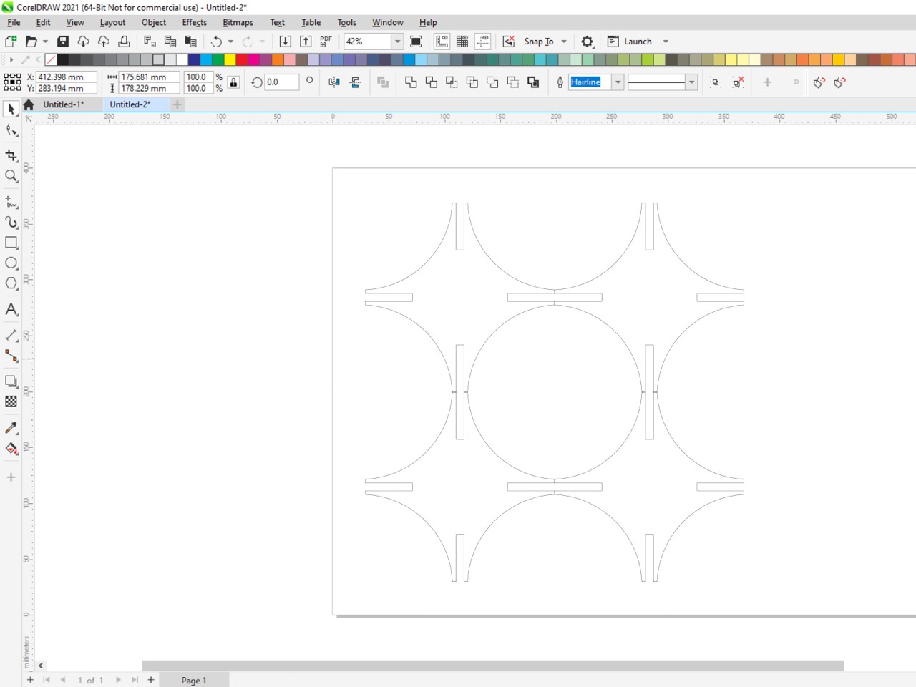Select the Ellipse tool
Viewport: 916px width, 687px height.
(x=11, y=263)
